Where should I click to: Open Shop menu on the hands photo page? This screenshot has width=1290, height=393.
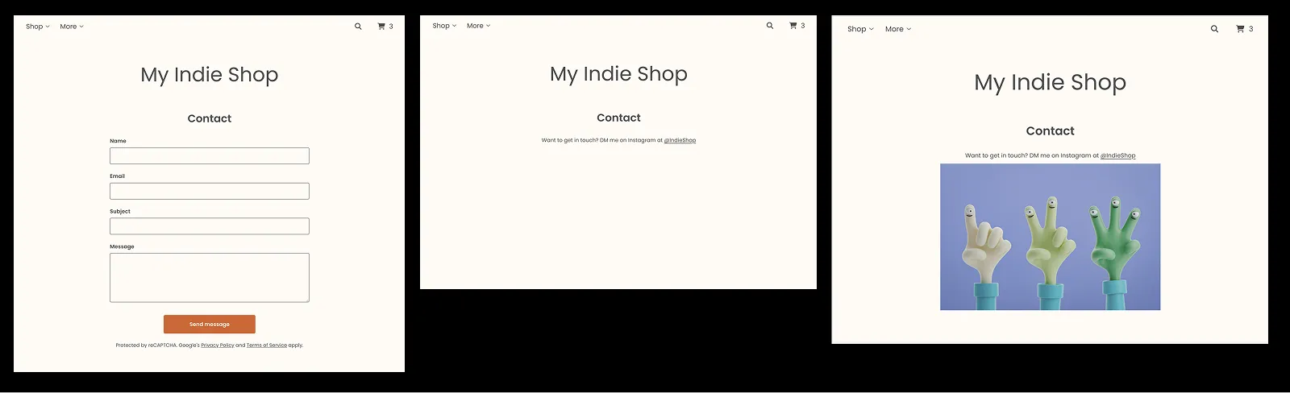[859, 29]
